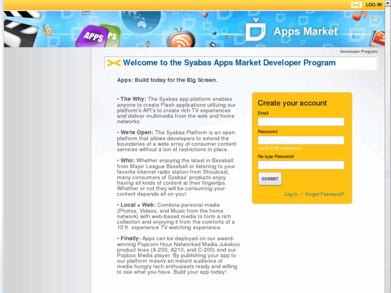Click the SUBMIT button
This screenshot has width=391, height=293.
[270, 179]
